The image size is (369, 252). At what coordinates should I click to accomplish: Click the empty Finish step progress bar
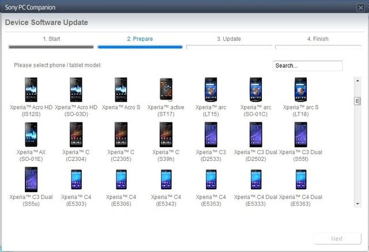click(318, 47)
